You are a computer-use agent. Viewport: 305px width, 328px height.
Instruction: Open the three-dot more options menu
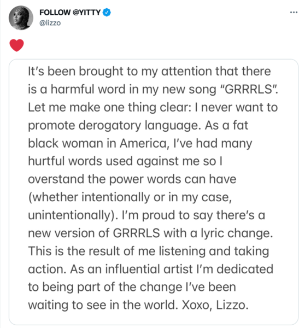[294, 13]
